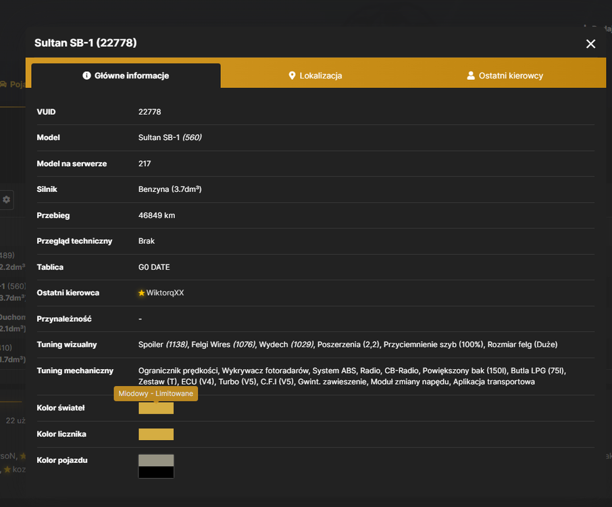Click the Przegląd techniczny value Brak
612x507 pixels.
point(147,241)
